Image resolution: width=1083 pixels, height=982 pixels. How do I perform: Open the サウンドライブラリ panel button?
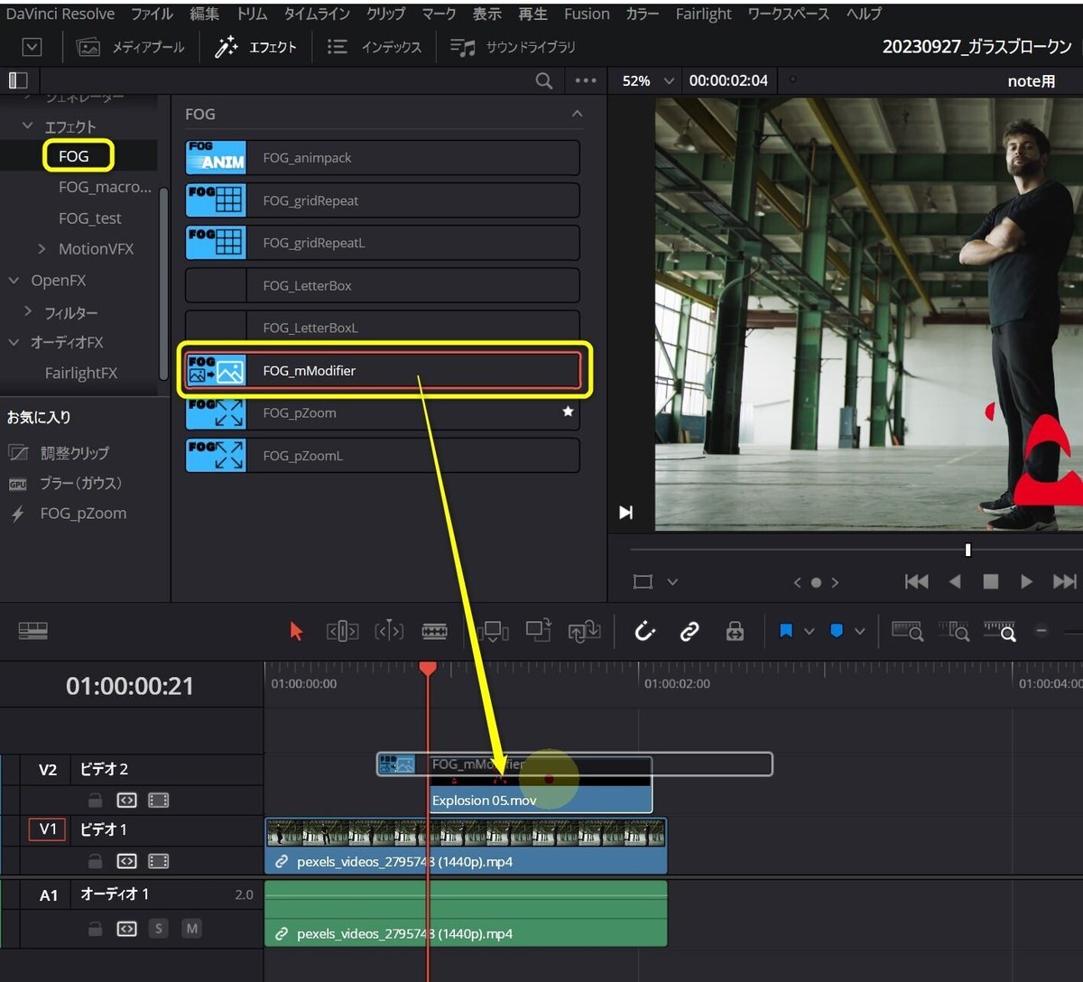point(512,47)
